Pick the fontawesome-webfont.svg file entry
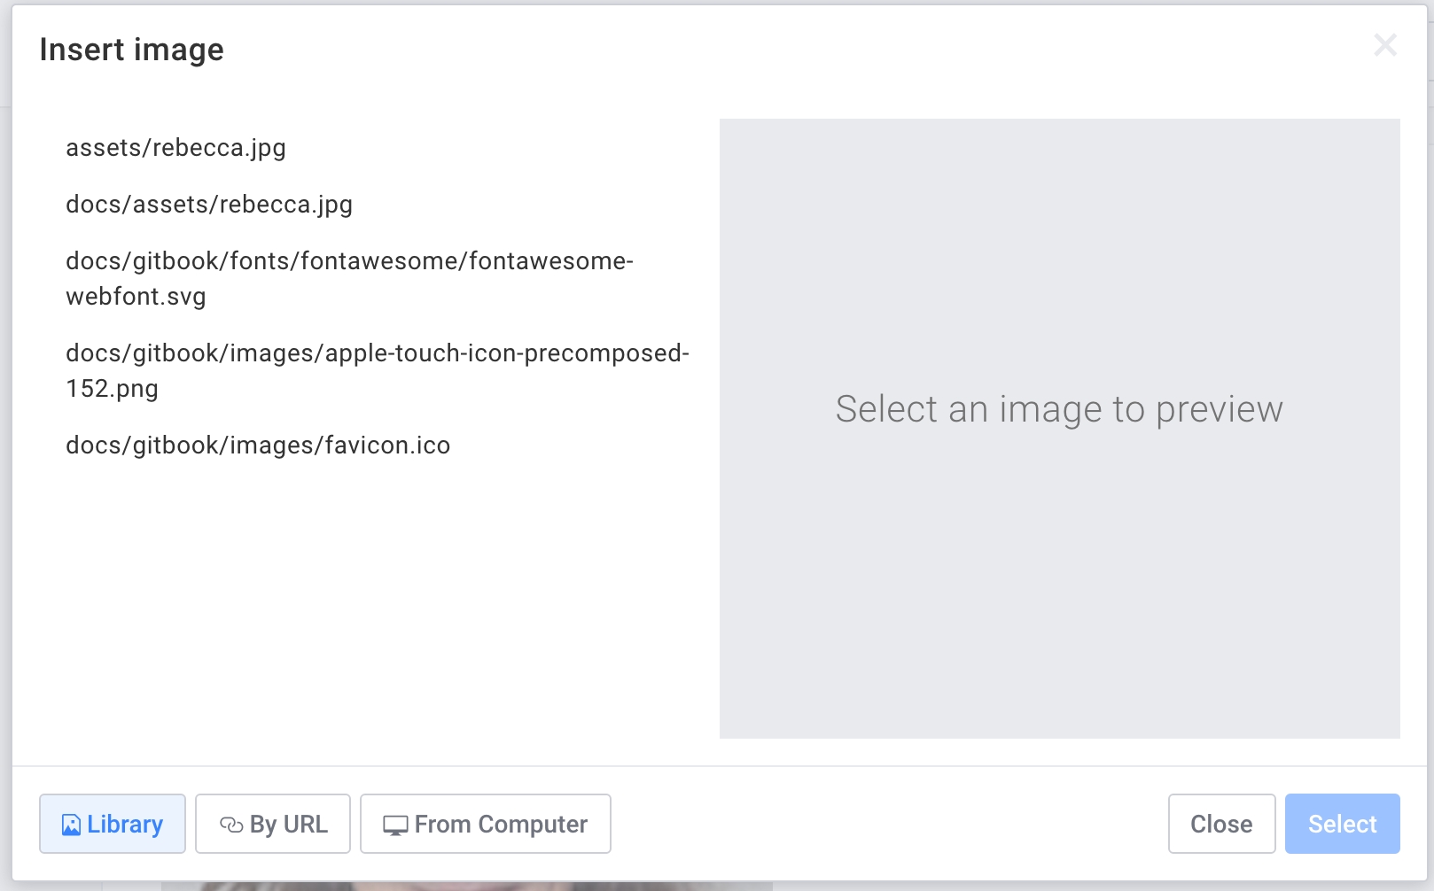Image resolution: width=1434 pixels, height=891 pixels. [x=349, y=278]
